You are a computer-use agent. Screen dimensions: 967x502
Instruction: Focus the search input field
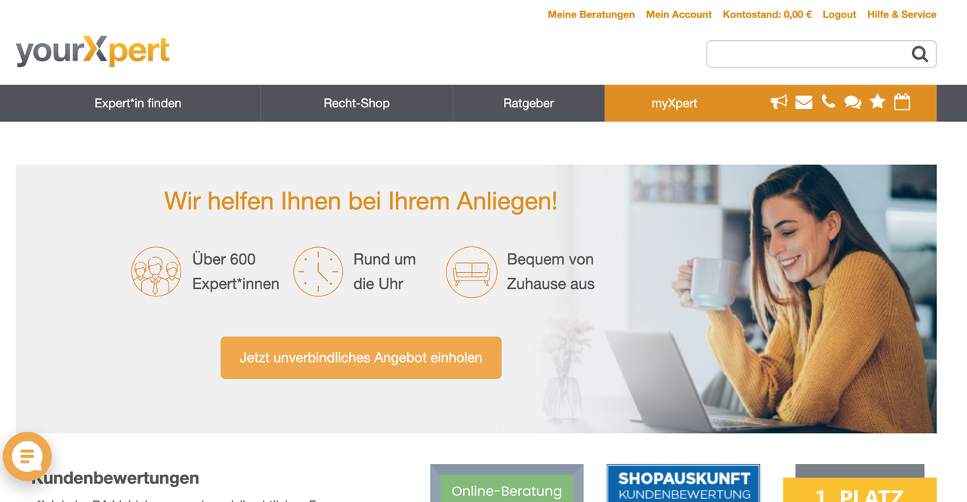point(808,54)
